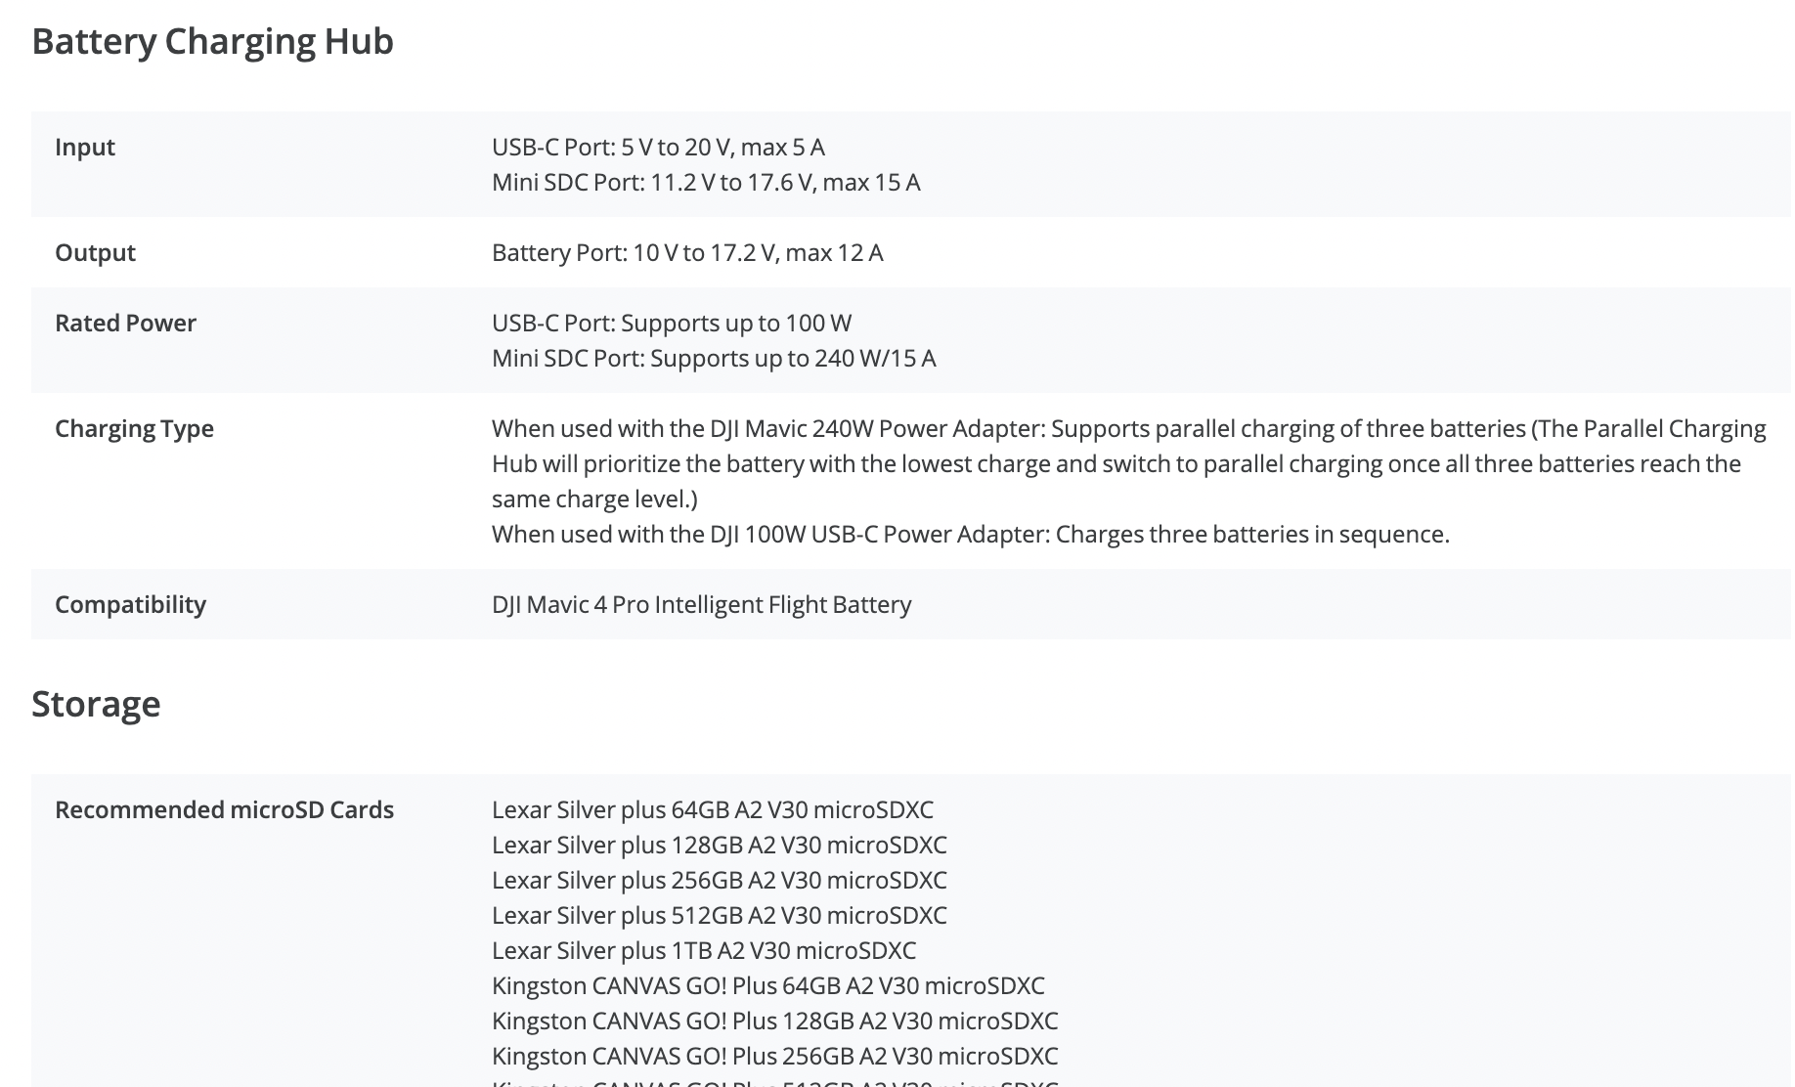The width and height of the screenshot is (1795, 1087).
Task: Click the Output row label
Action: [x=95, y=252]
